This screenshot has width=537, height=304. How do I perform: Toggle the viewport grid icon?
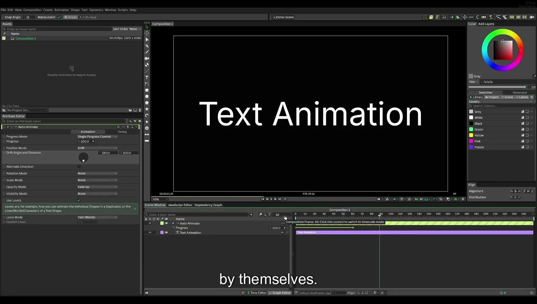pos(409,199)
